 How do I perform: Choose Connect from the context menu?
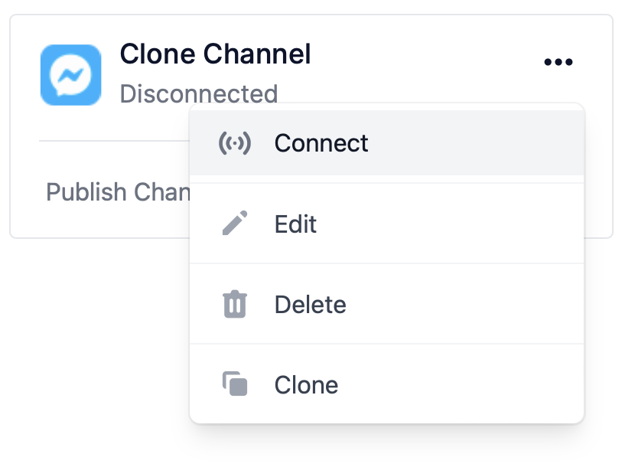point(387,142)
